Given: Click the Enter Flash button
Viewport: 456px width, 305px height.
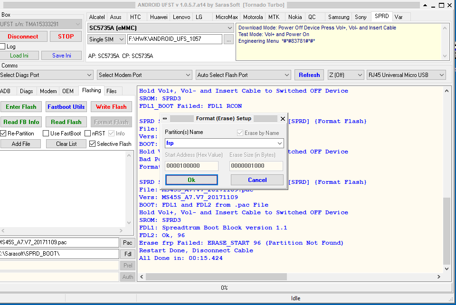Looking at the screenshot, I should tap(21, 107).
